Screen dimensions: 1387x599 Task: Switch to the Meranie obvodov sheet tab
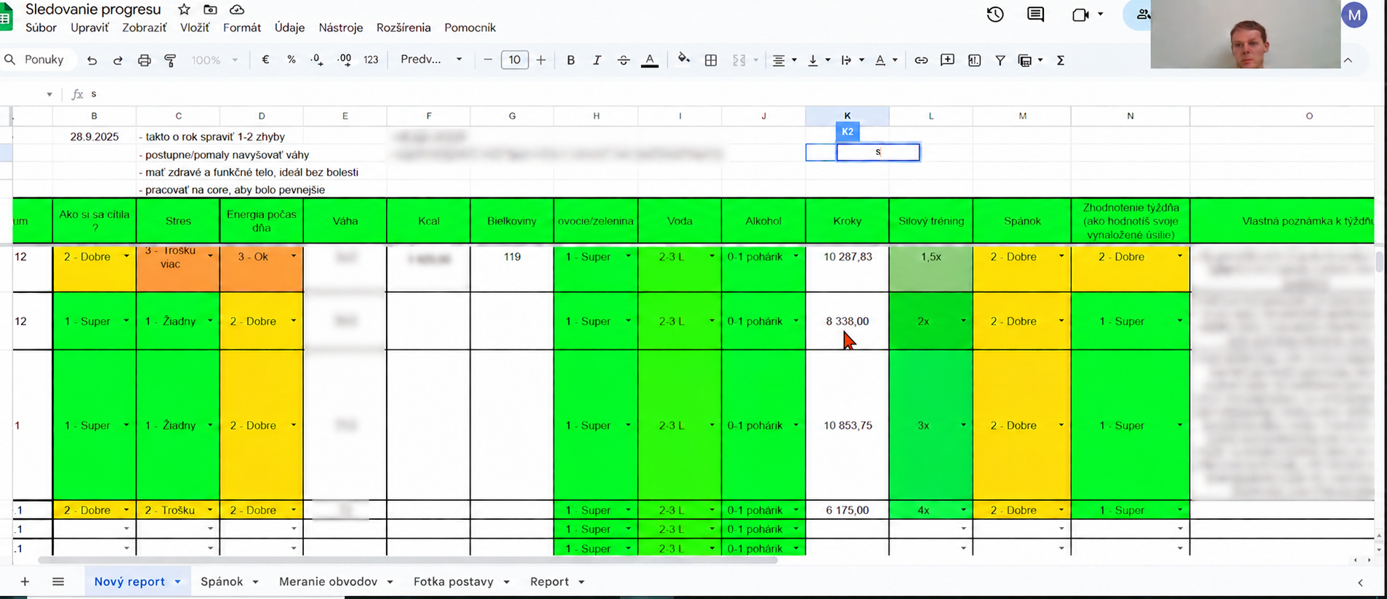tap(328, 582)
